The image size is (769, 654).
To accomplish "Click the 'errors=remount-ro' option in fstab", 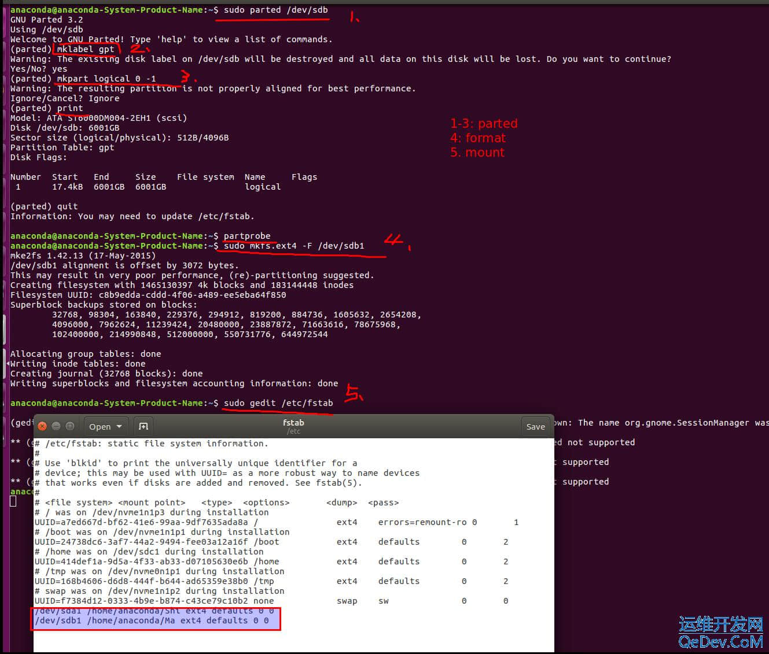I will click(422, 522).
